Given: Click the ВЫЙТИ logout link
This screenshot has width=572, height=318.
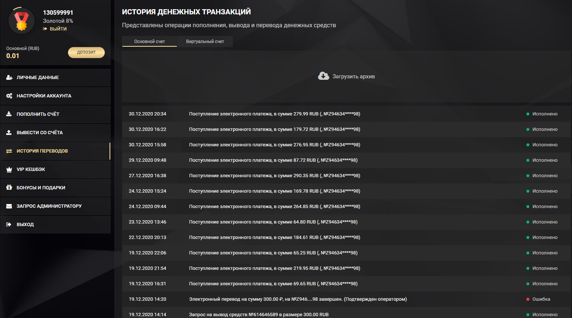Looking at the screenshot, I should (x=58, y=29).
